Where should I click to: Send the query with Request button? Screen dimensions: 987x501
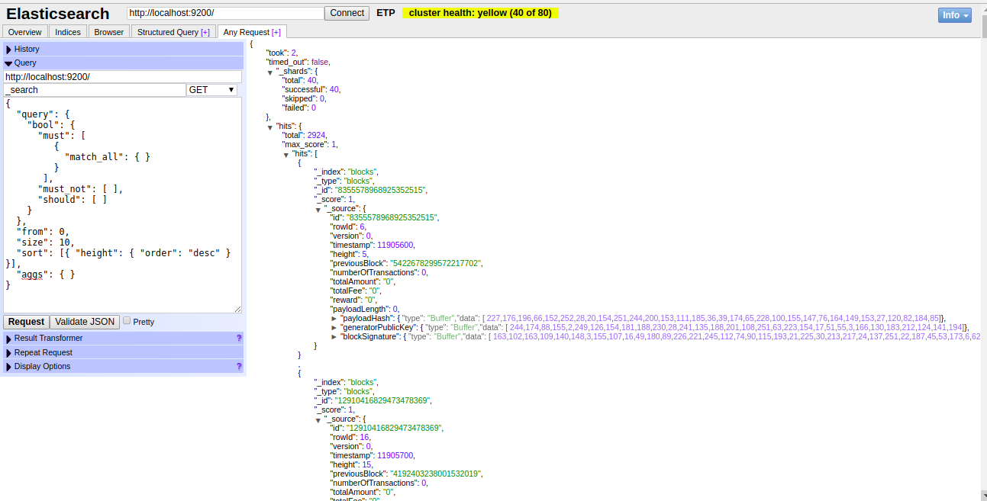(x=26, y=322)
